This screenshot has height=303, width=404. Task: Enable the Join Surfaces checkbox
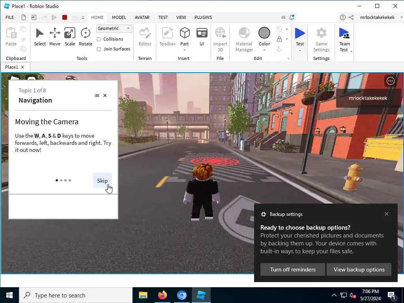pyautogui.click(x=99, y=49)
